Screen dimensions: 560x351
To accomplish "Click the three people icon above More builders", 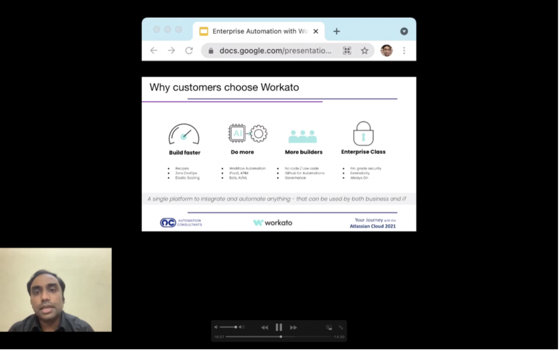I will pos(302,136).
